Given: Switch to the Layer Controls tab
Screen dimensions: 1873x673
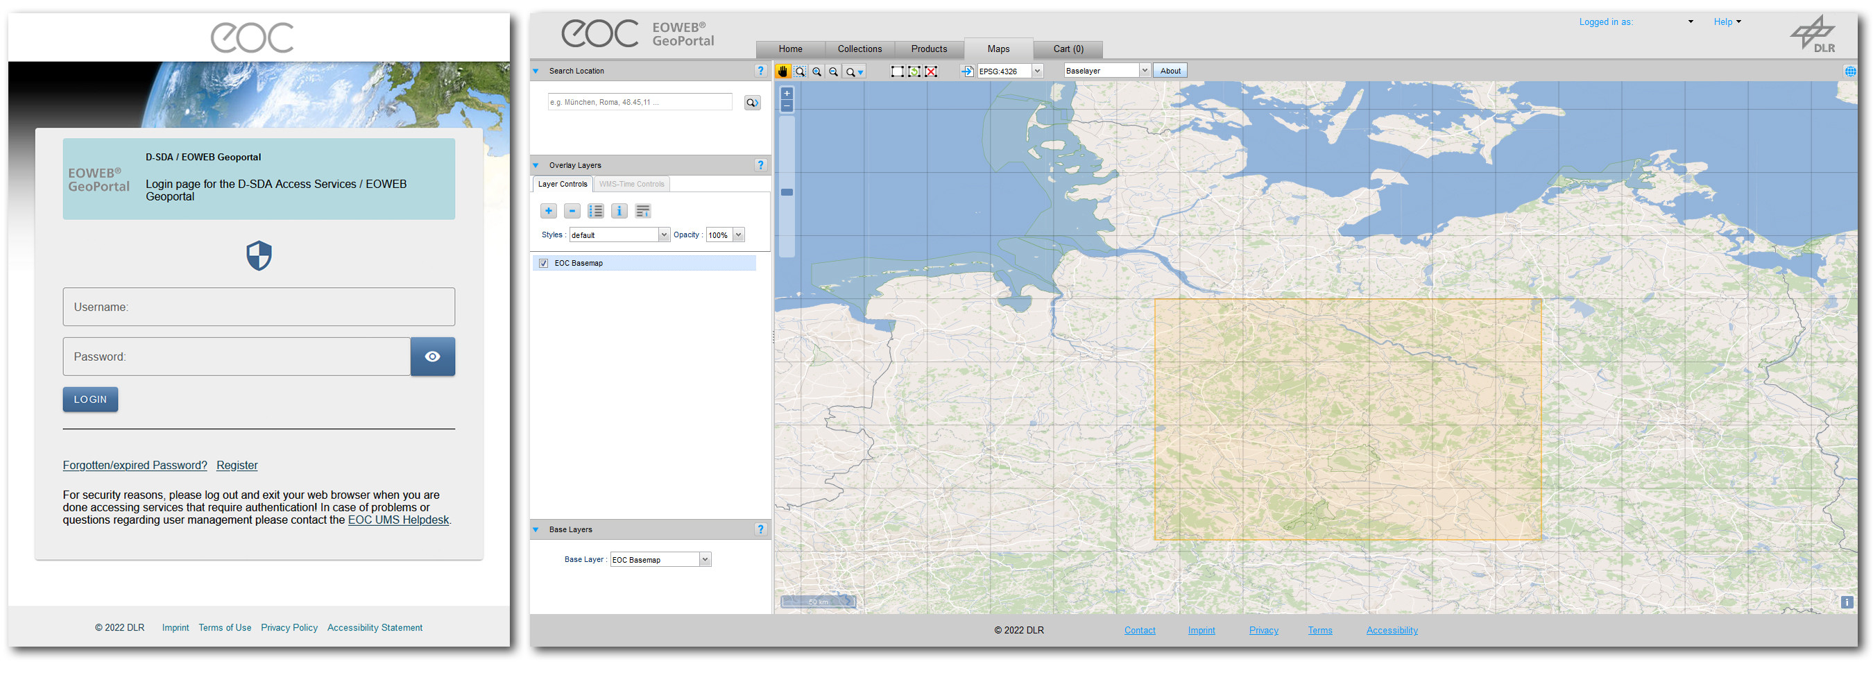Looking at the screenshot, I should 562,184.
